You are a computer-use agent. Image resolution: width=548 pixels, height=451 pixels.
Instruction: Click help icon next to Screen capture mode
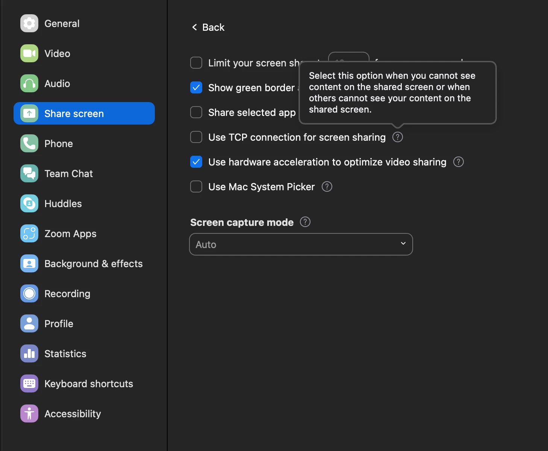(x=305, y=222)
